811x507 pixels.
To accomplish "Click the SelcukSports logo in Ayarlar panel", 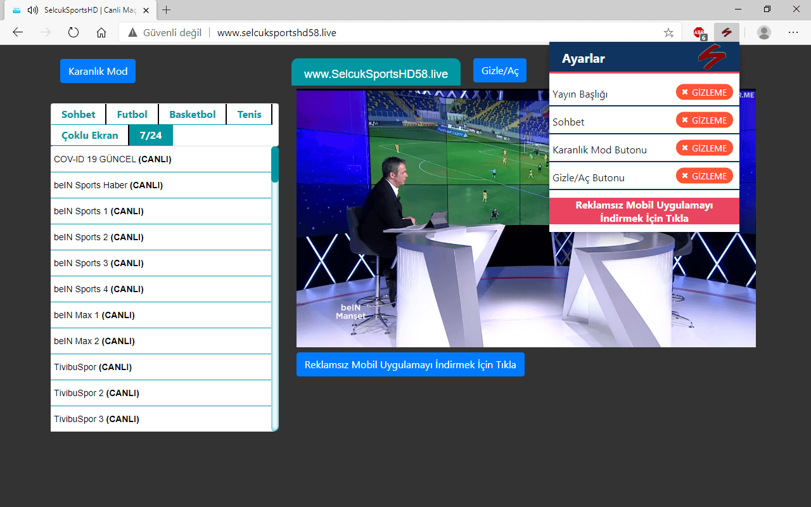I will click(x=712, y=58).
